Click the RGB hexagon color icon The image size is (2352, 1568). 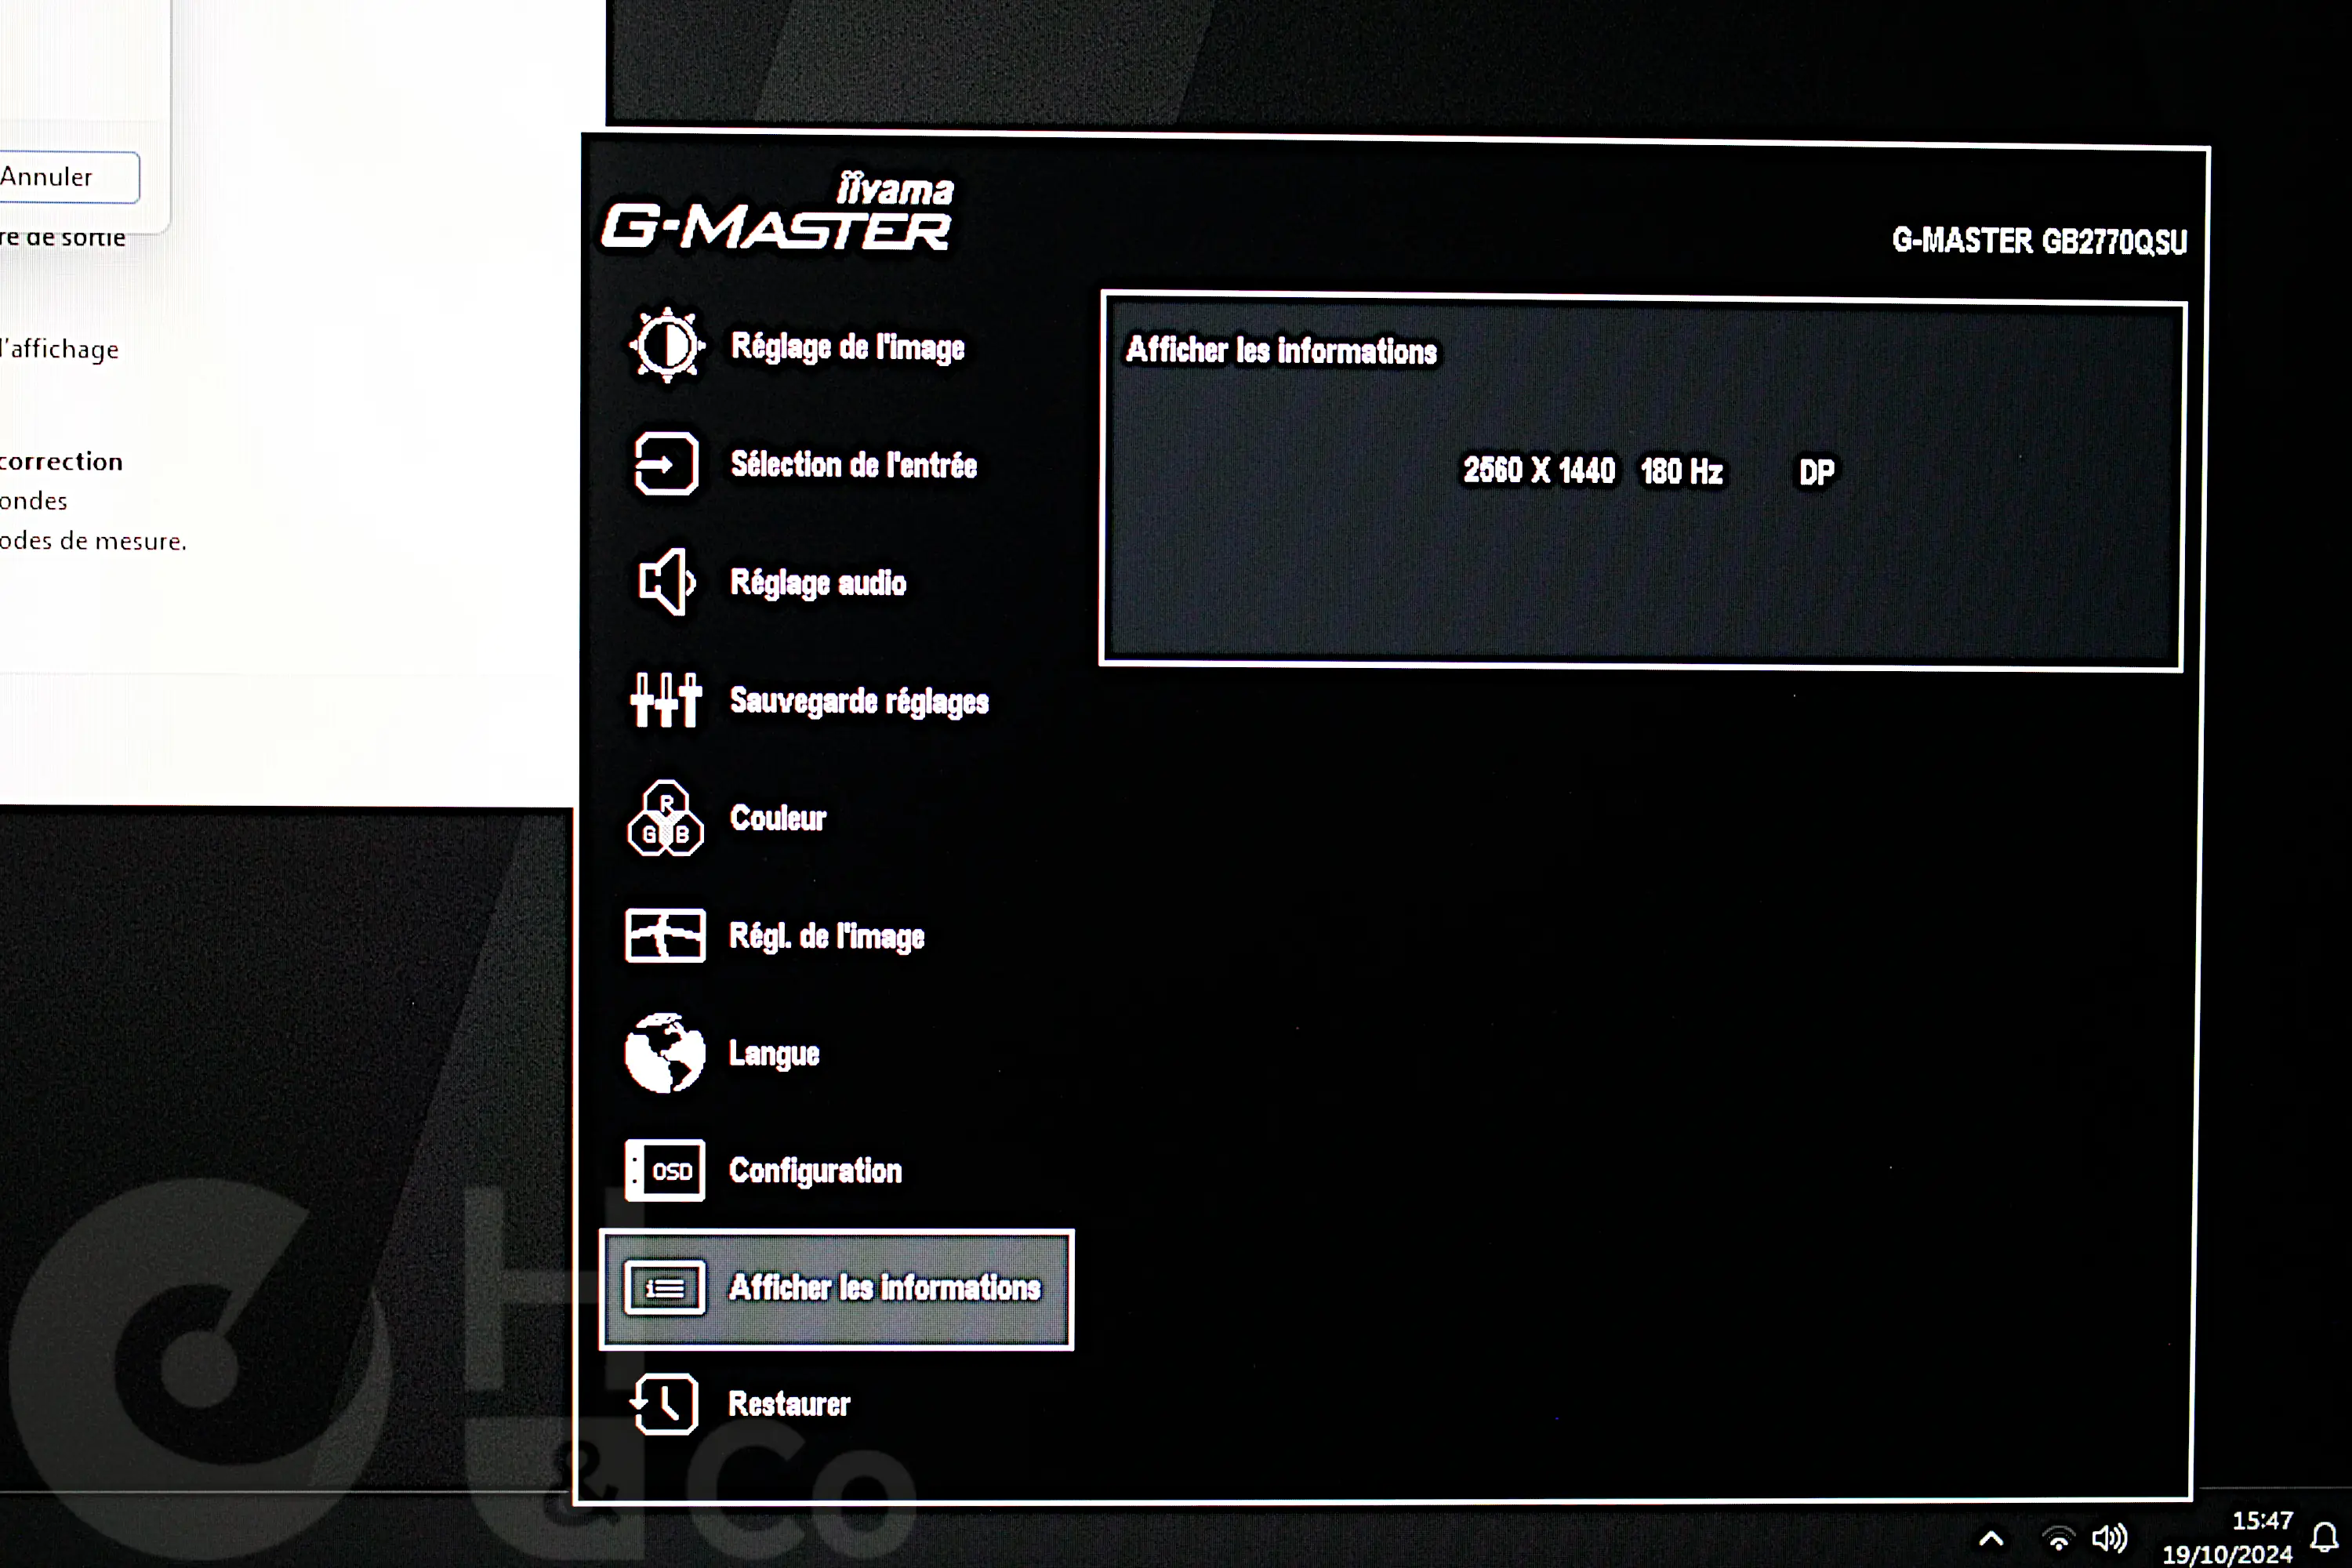pyautogui.click(x=665, y=818)
